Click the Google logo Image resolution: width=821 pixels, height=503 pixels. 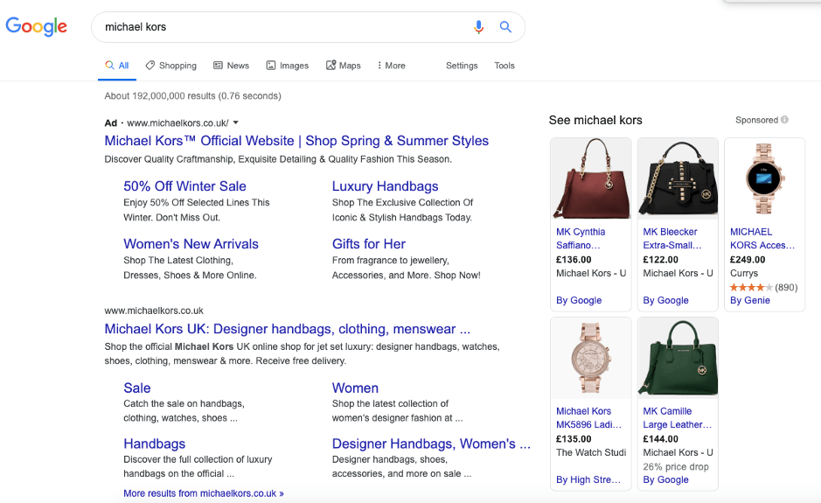click(x=36, y=26)
